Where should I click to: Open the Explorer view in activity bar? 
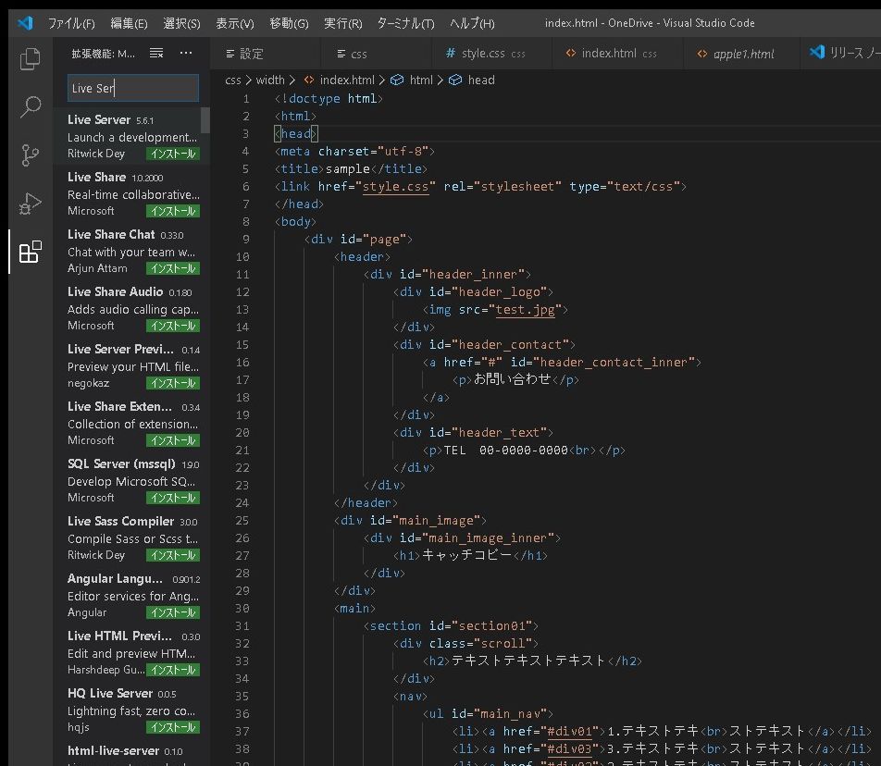31,59
